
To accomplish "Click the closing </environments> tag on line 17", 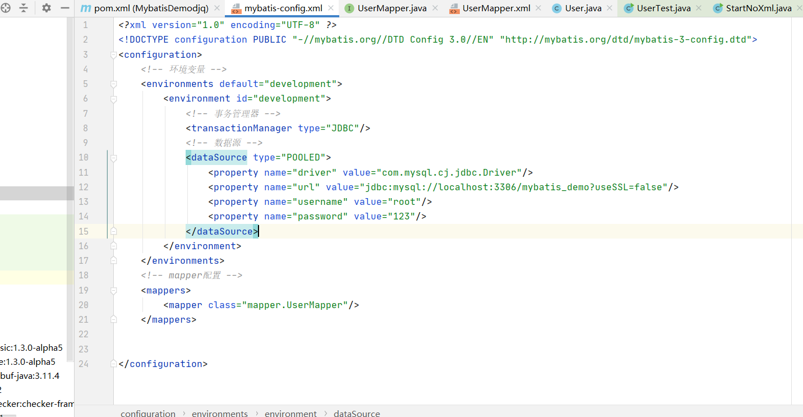I will pyautogui.click(x=183, y=261).
